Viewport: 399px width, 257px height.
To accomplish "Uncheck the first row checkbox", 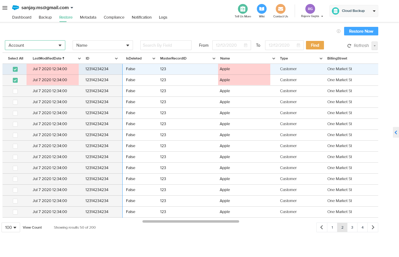I will 15,69.
